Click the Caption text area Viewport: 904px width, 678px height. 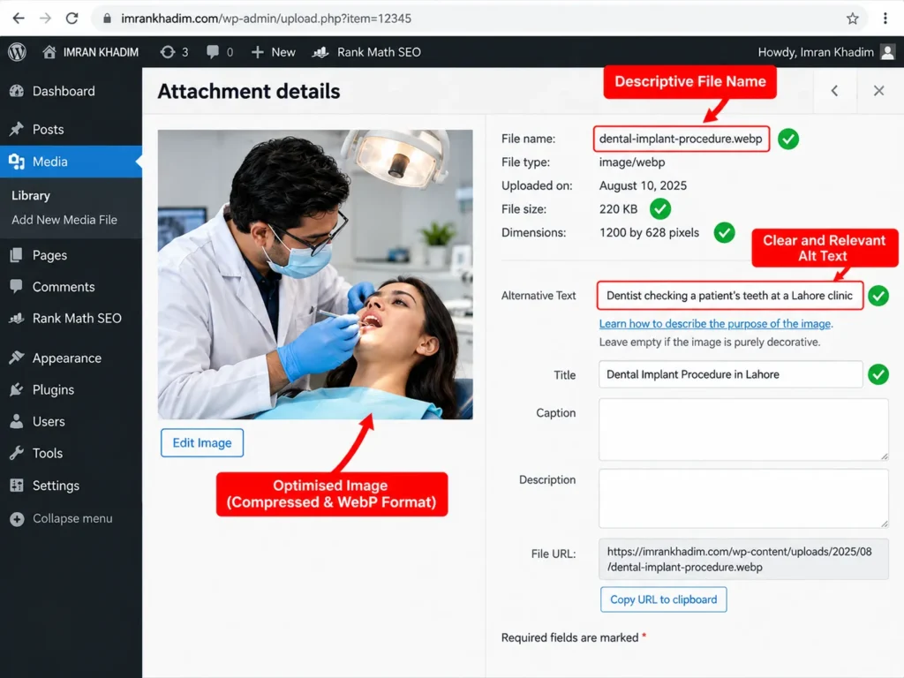(x=743, y=430)
